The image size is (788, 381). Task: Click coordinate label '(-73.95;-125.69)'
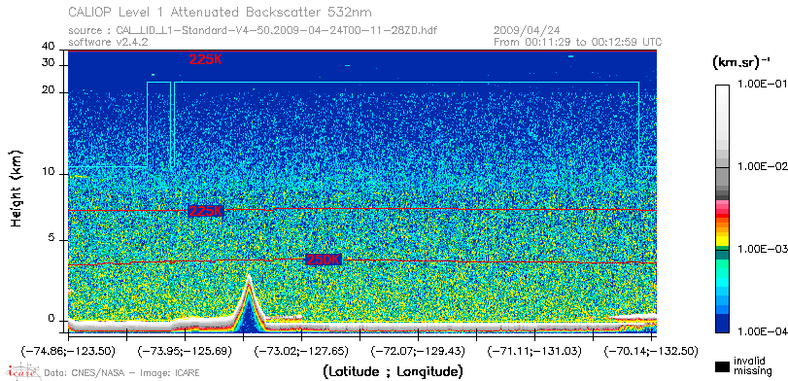[184, 350]
